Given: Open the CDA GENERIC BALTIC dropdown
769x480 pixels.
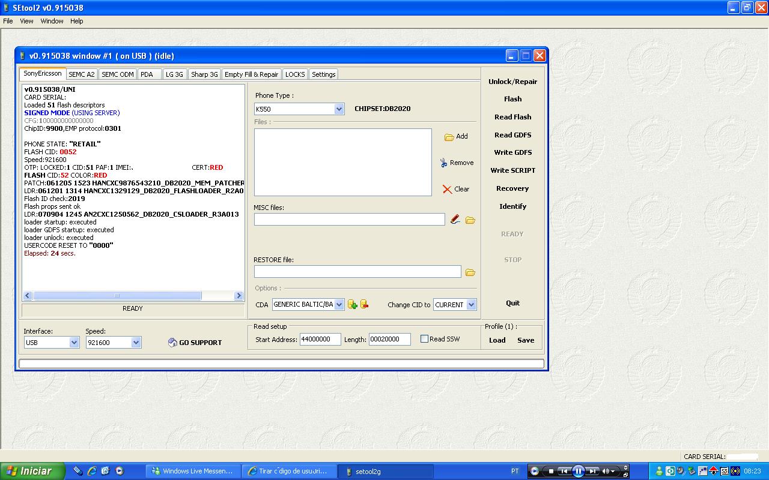Looking at the screenshot, I should (339, 304).
